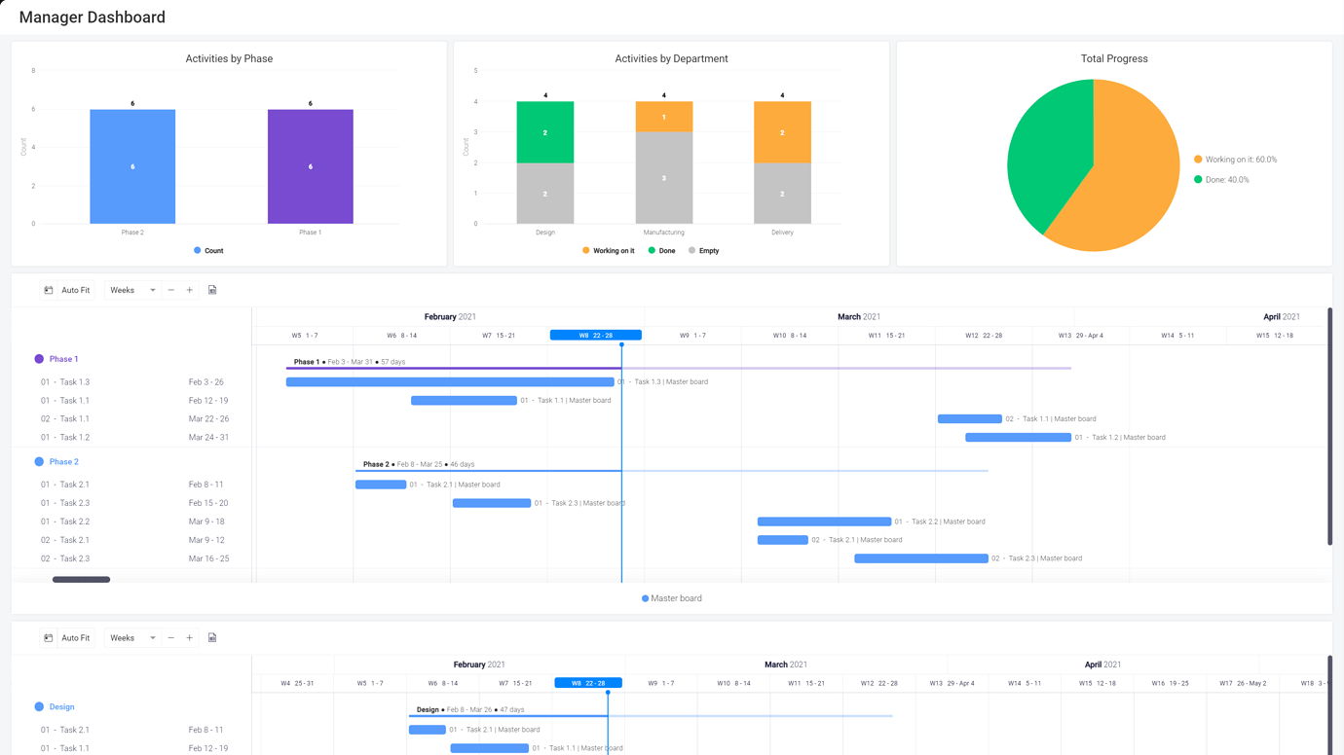The height and width of the screenshot is (755, 1344).
Task: Zoom out with the minus icon on lower Gantt
Action: click(170, 637)
